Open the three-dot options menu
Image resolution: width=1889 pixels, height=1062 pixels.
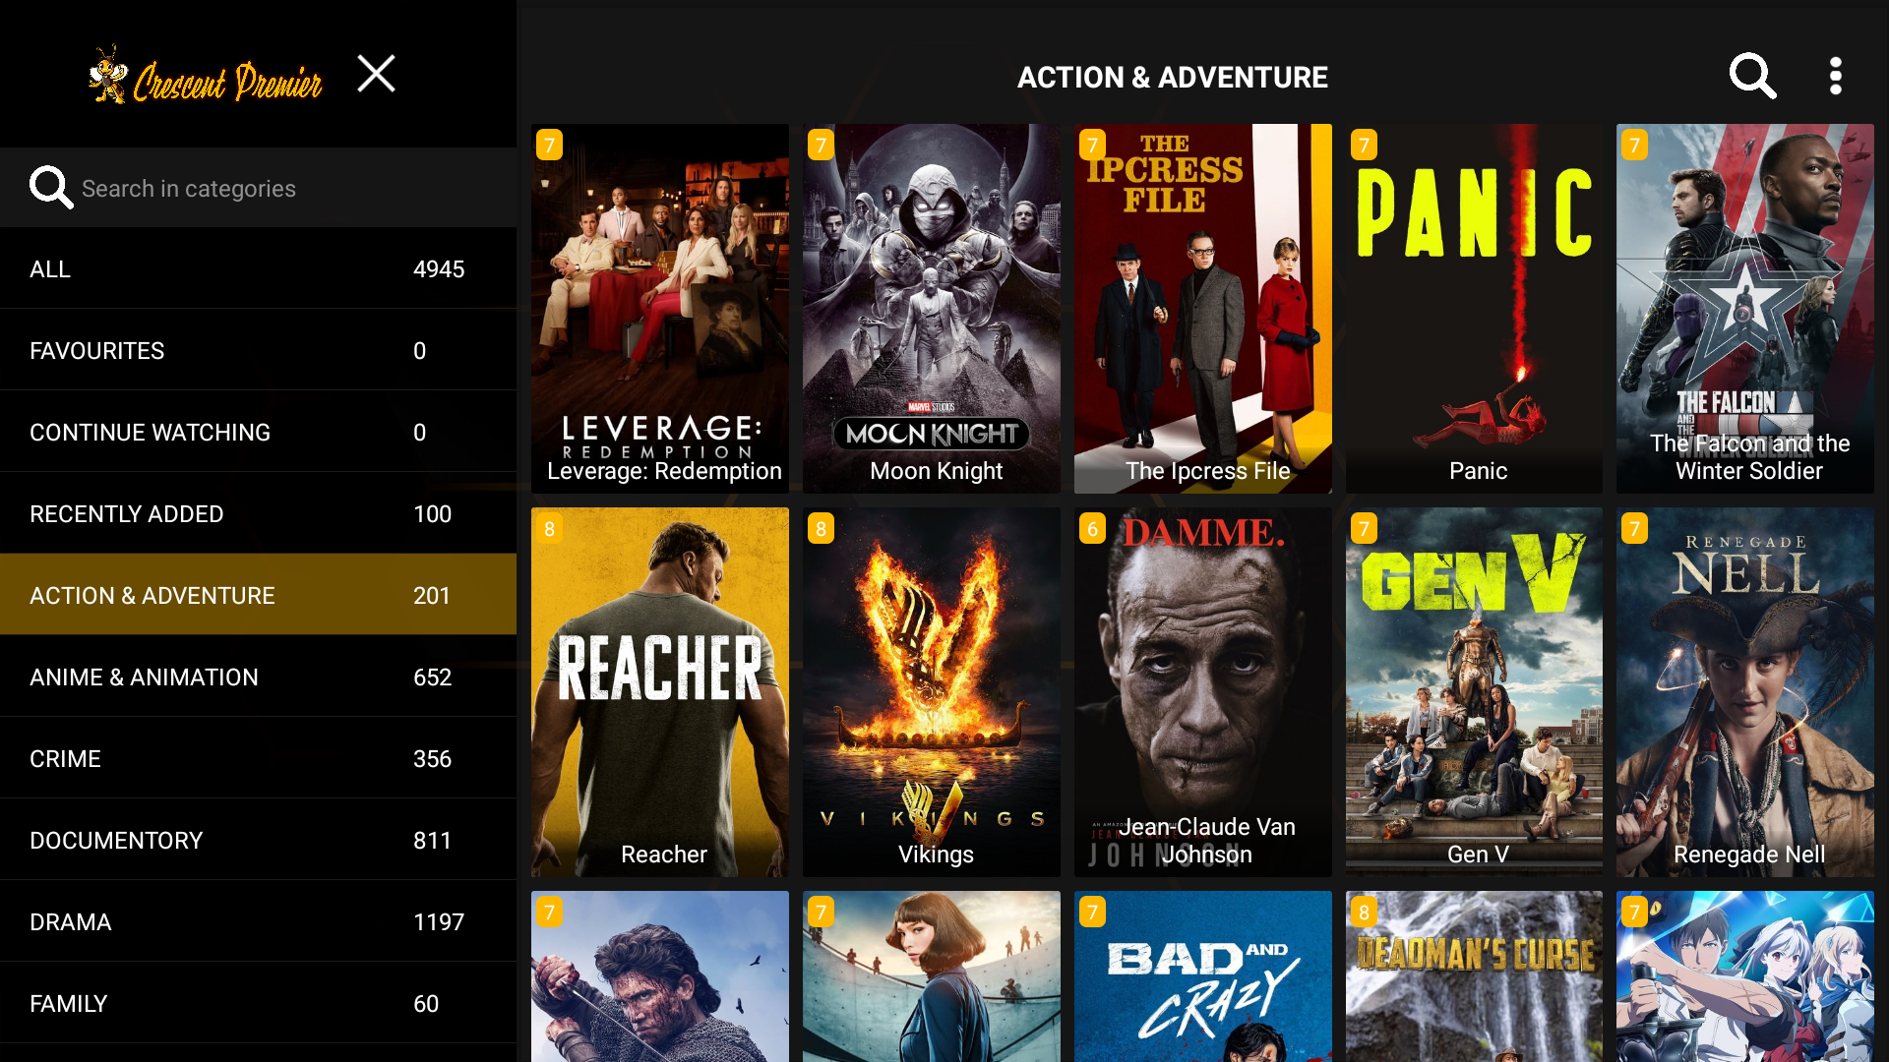pyautogui.click(x=1835, y=76)
